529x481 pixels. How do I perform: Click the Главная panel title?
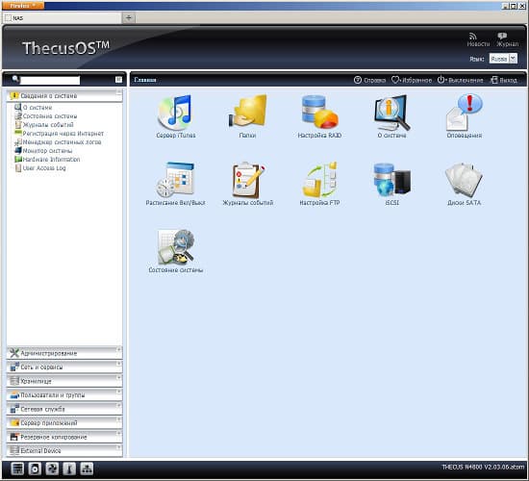145,80
